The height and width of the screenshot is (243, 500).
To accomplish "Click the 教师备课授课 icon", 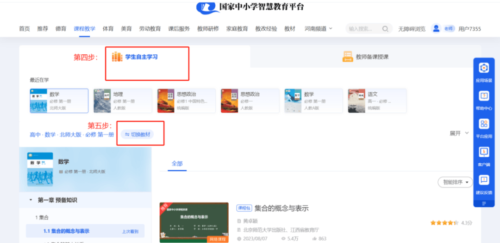I will click(x=348, y=57).
